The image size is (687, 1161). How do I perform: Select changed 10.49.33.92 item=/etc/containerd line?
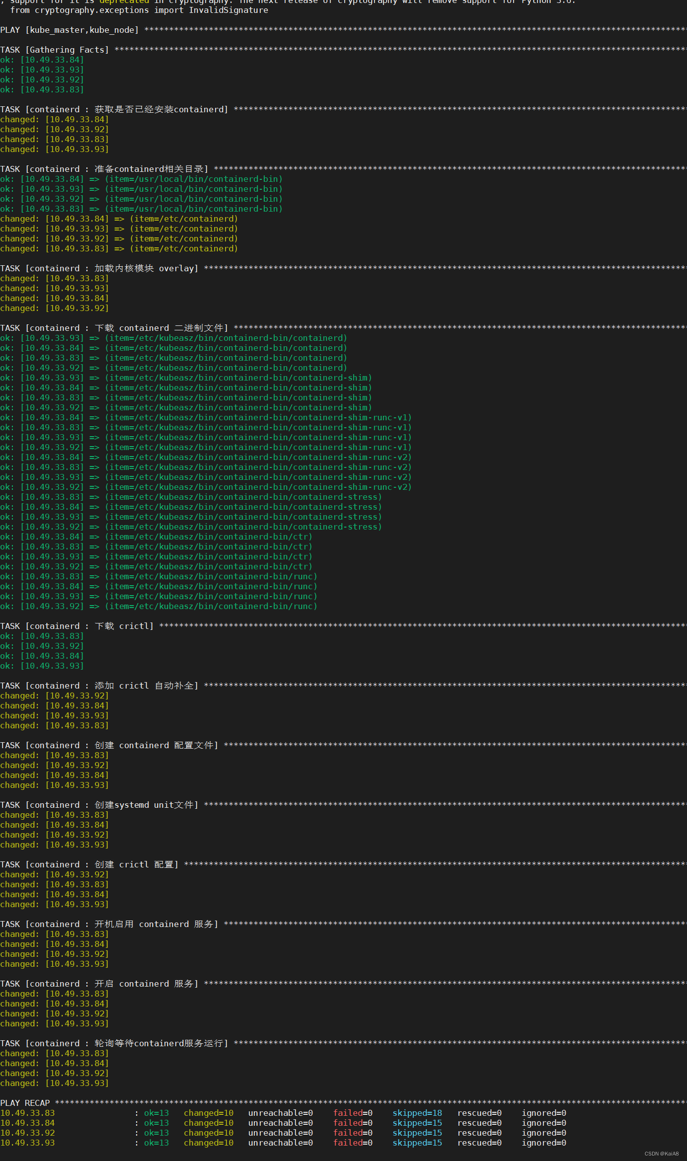tap(119, 238)
